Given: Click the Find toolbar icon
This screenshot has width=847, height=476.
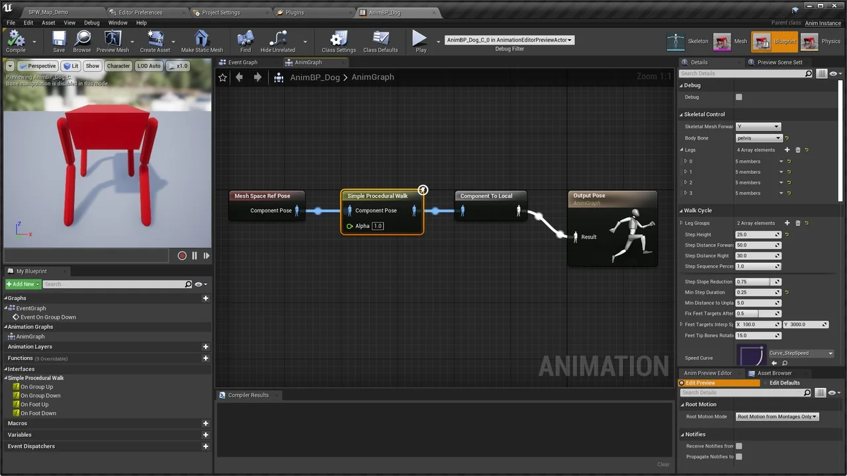Looking at the screenshot, I should tap(245, 41).
